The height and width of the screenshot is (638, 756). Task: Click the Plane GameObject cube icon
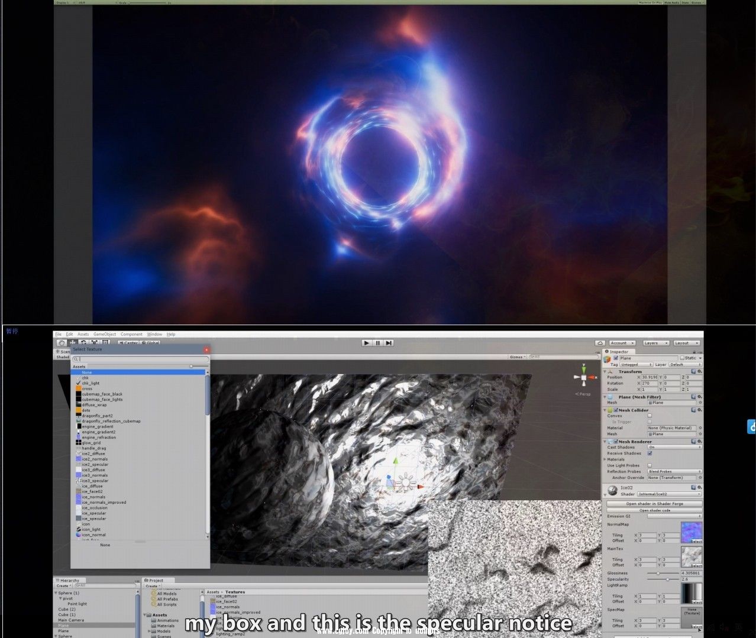pyautogui.click(x=607, y=359)
